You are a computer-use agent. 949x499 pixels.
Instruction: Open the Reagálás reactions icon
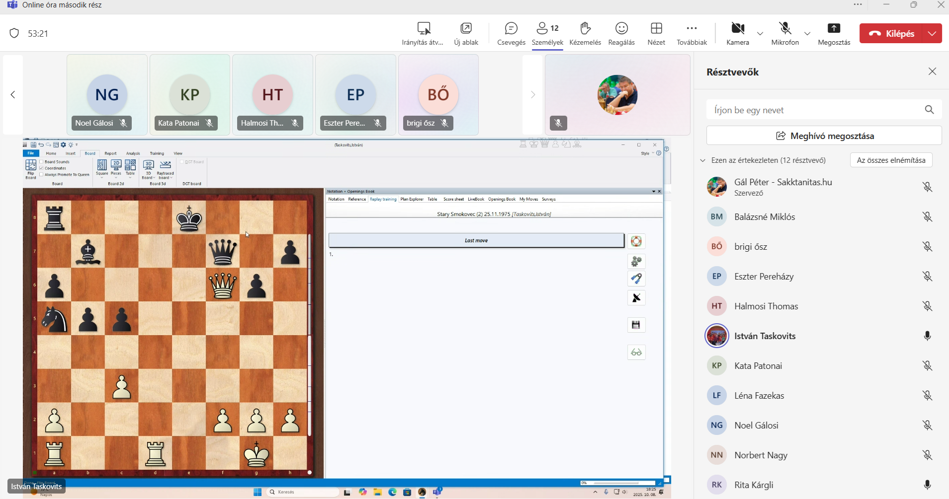pyautogui.click(x=621, y=29)
